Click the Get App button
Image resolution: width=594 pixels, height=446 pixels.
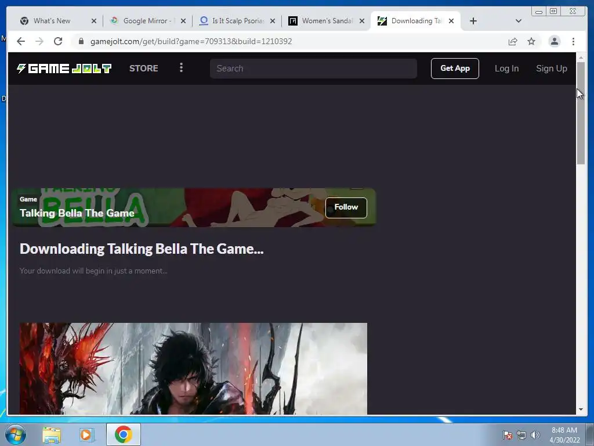pyautogui.click(x=455, y=69)
